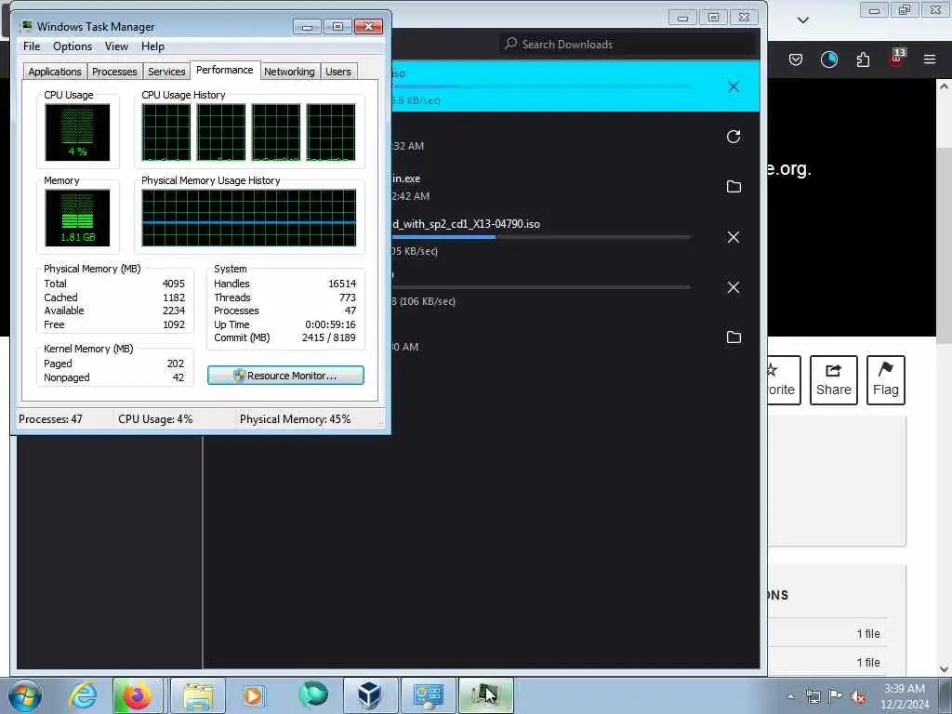Click the network icon in system tray
Image resolution: width=952 pixels, height=714 pixels.
(813, 696)
